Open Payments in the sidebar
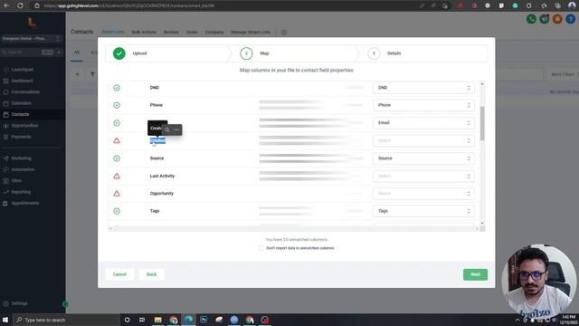The width and height of the screenshot is (579, 326). tap(21, 137)
